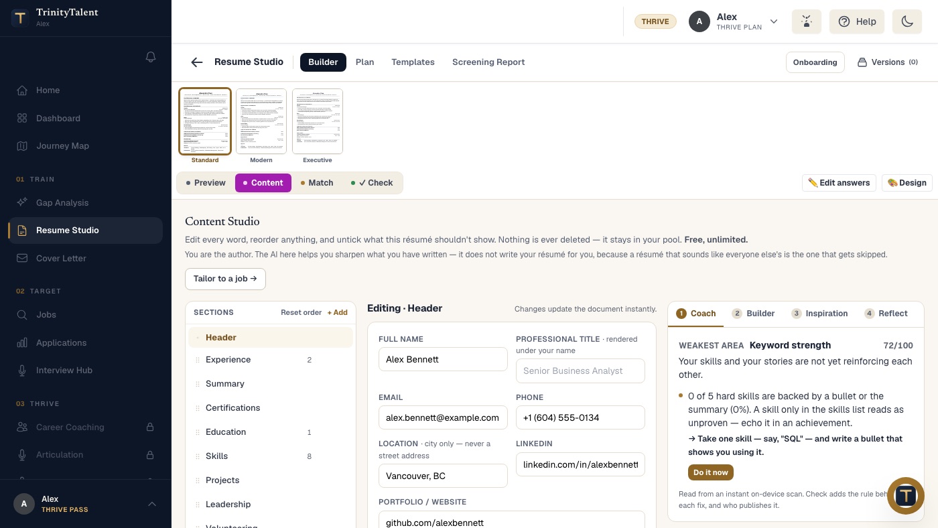Open the Screening Report tab
The height and width of the screenshot is (528, 938).
488,62
